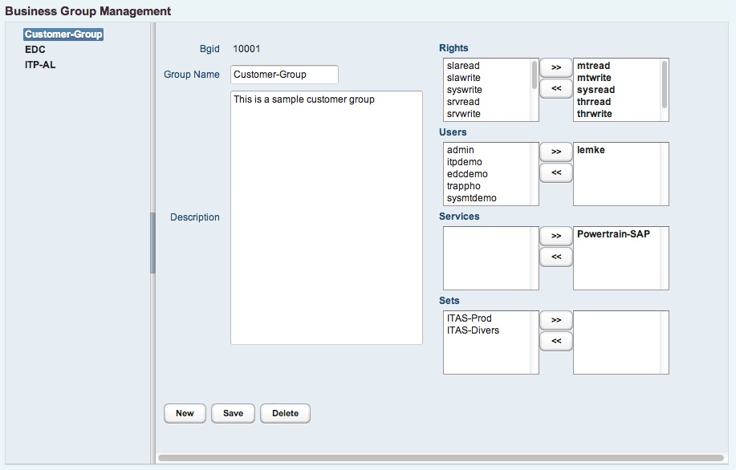Click the Rights add (>>) button
The width and height of the screenshot is (736, 470).
tap(555, 67)
